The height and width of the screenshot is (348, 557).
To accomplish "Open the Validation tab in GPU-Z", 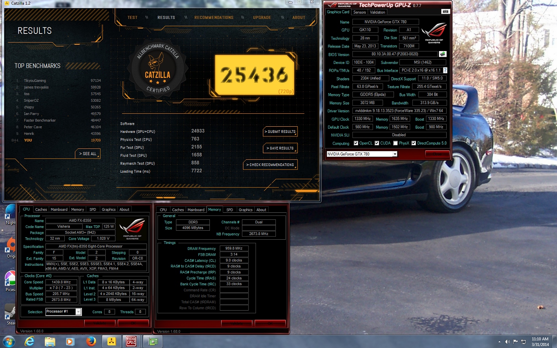I will pos(377,12).
